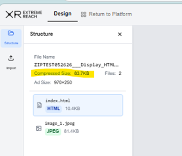This screenshot has height=156, width=182.
Task: Click the Ad Size 970×250 text
Action: tap(53, 83)
